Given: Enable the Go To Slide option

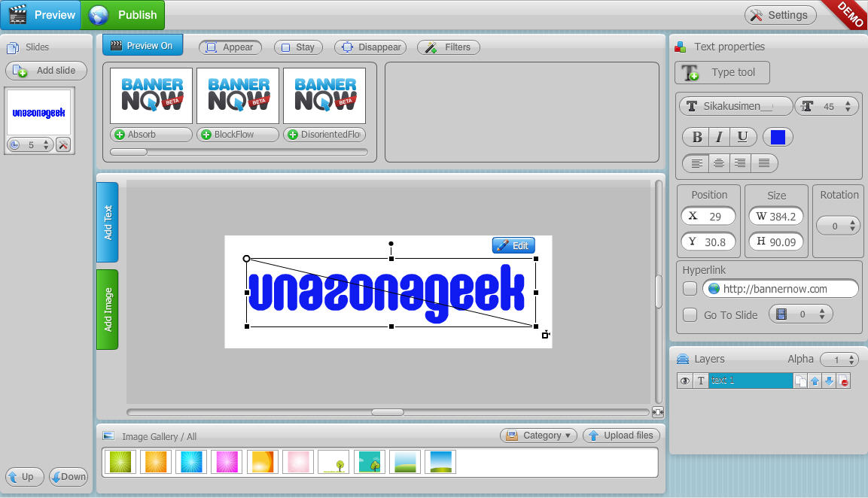Looking at the screenshot, I should [690, 314].
